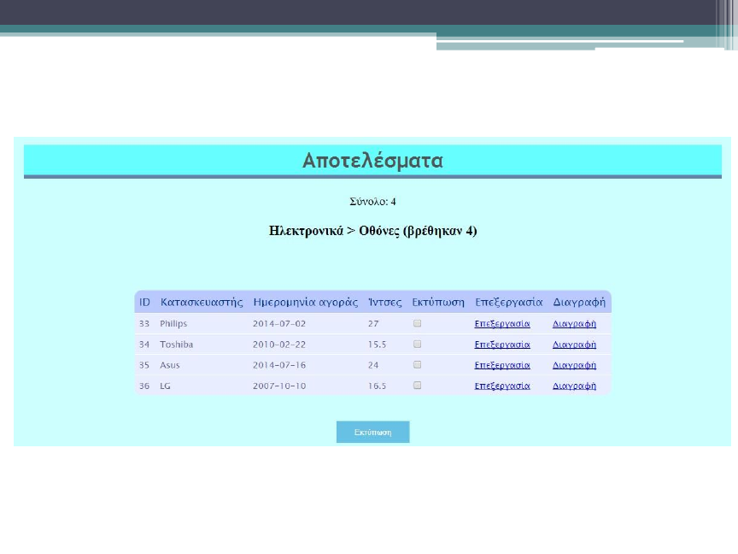738x554 pixels.
Task: Select the print checkbox for LG
Action: (417, 386)
